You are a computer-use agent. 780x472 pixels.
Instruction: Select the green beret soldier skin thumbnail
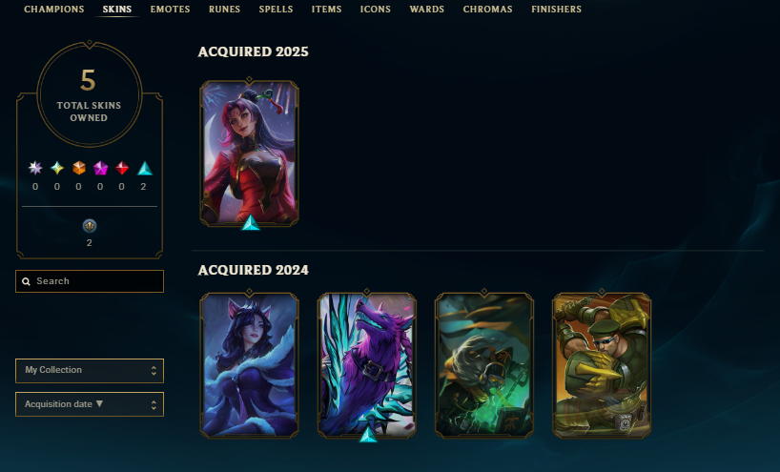602,365
